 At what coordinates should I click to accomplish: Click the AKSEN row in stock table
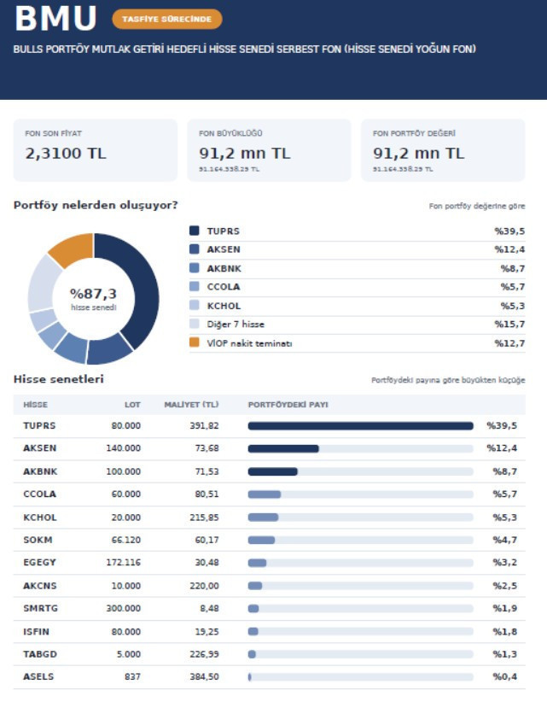pos(270,448)
